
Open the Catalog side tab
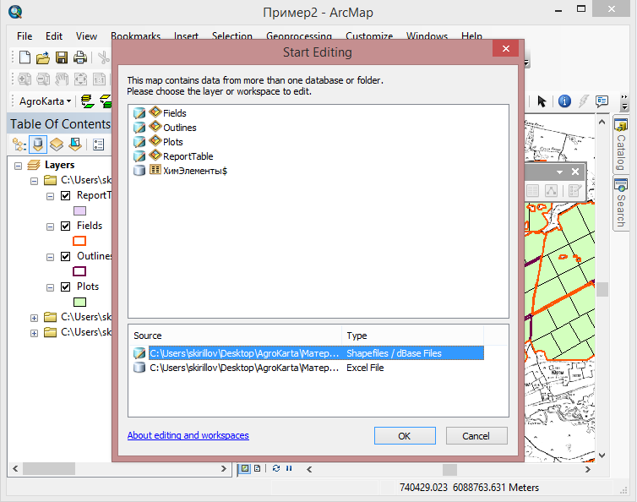[x=621, y=145]
